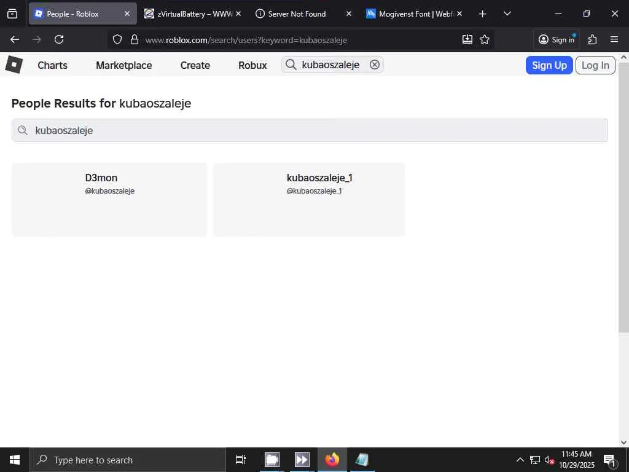Focus the Roblox header search field

click(332, 65)
